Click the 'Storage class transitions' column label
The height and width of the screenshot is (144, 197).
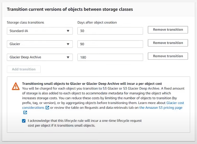tap(25, 23)
